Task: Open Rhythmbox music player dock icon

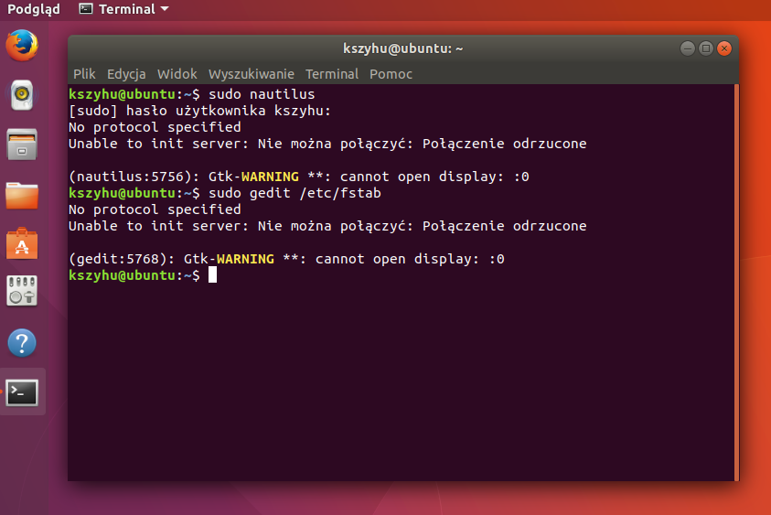Action: [x=22, y=94]
